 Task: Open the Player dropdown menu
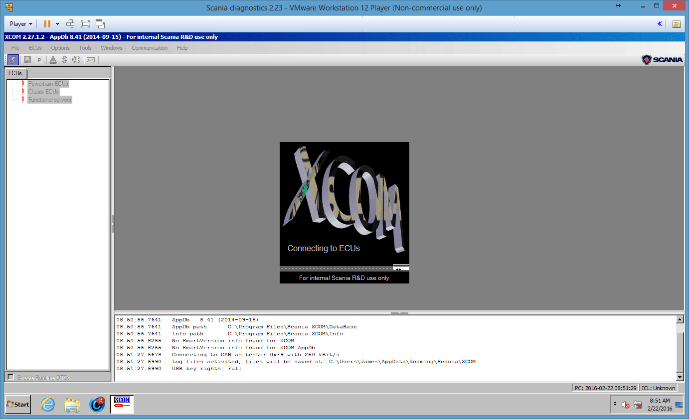(21, 24)
